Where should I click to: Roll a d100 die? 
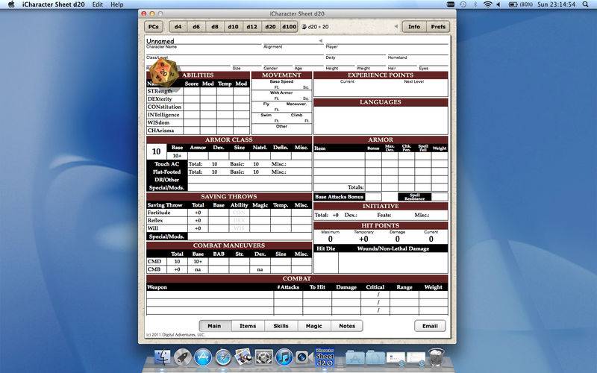(289, 27)
